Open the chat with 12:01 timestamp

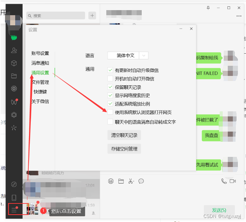pos(61,189)
